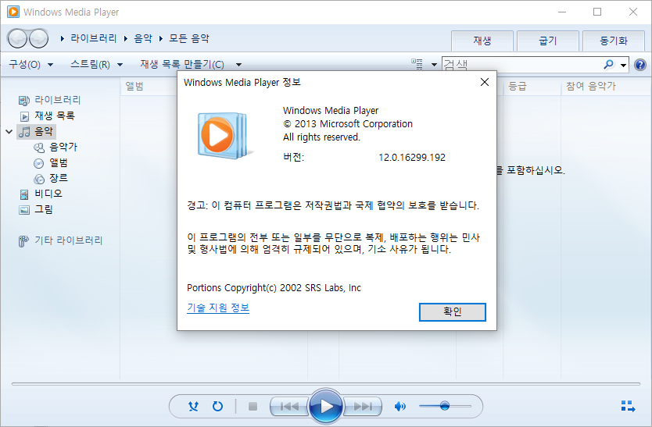Sort by the 앨범 column header
The image size is (652, 427).
tap(134, 86)
